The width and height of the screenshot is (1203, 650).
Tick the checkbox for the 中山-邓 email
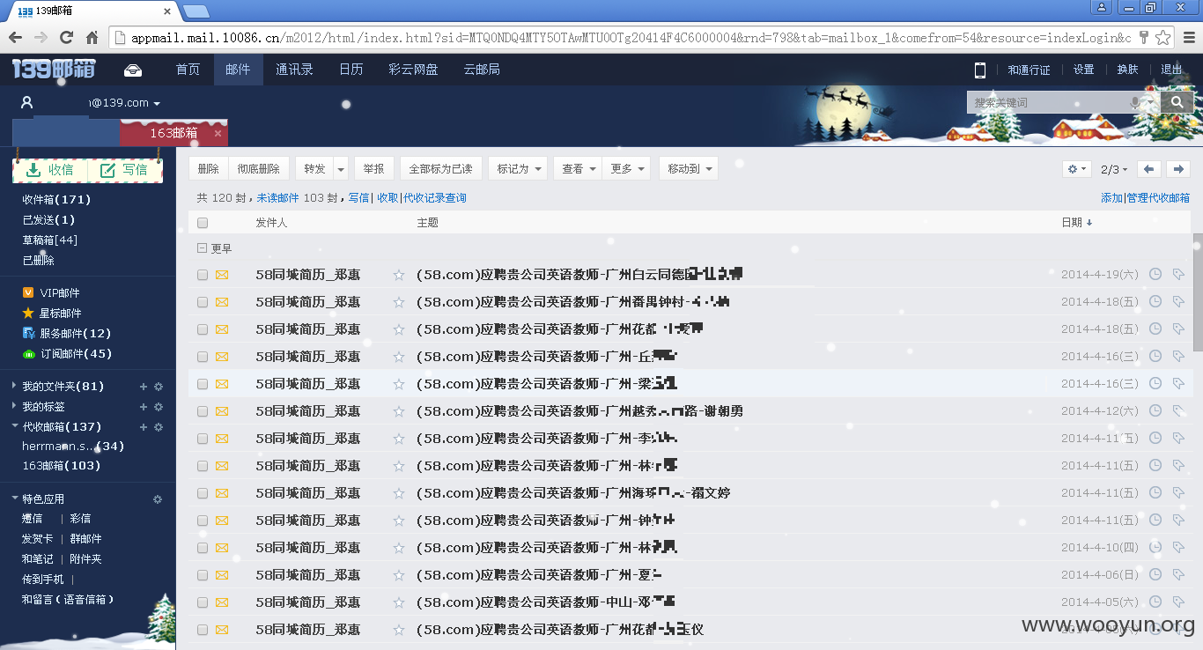(x=203, y=602)
